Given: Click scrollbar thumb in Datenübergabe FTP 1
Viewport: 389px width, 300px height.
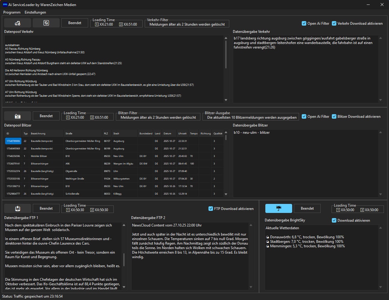Looking at the screenshot, I should [124, 260].
